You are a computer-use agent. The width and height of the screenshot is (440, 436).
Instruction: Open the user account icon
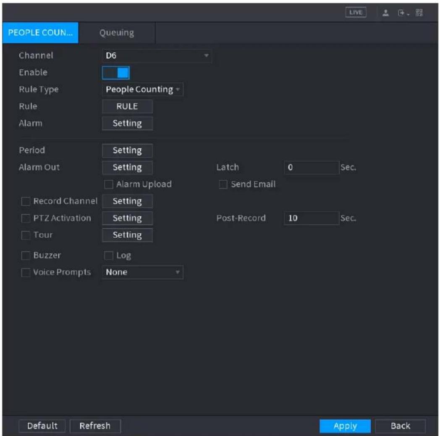point(385,13)
